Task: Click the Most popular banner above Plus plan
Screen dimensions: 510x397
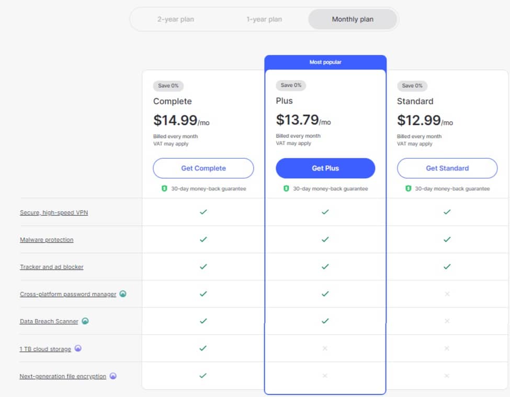Action: (x=325, y=62)
